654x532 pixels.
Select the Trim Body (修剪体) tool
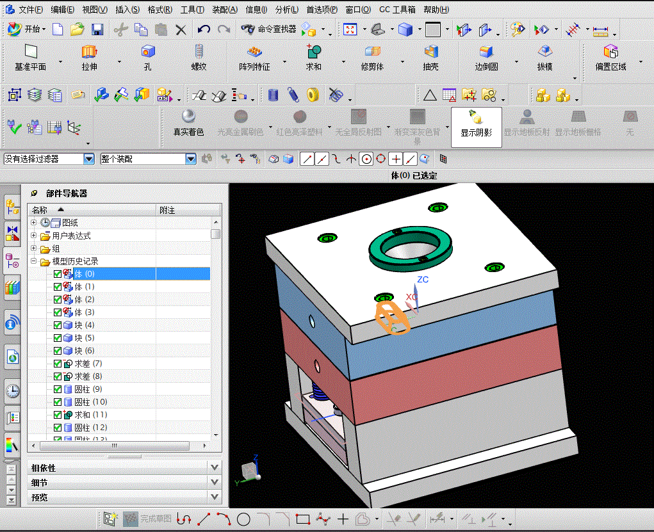coord(372,58)
